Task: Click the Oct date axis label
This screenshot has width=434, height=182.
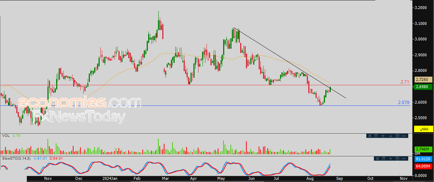Action: (370, 179)
